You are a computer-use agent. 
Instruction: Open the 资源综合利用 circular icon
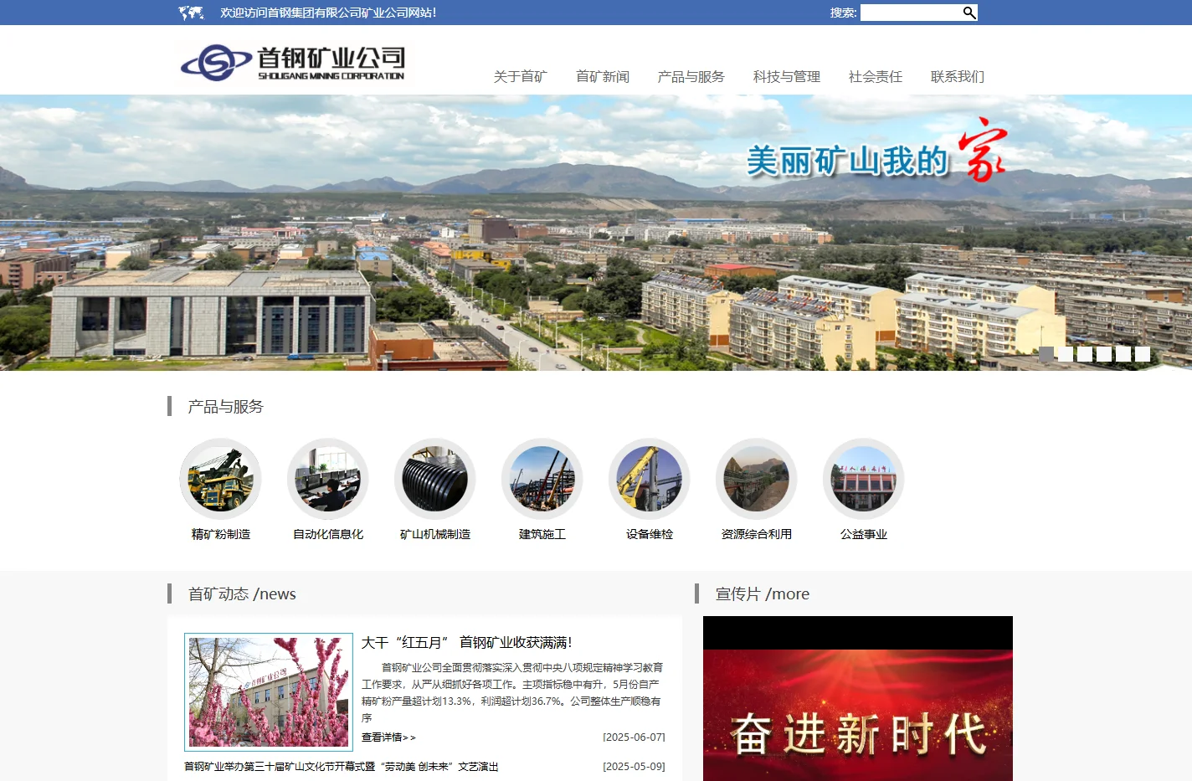[x=757, y=479]
